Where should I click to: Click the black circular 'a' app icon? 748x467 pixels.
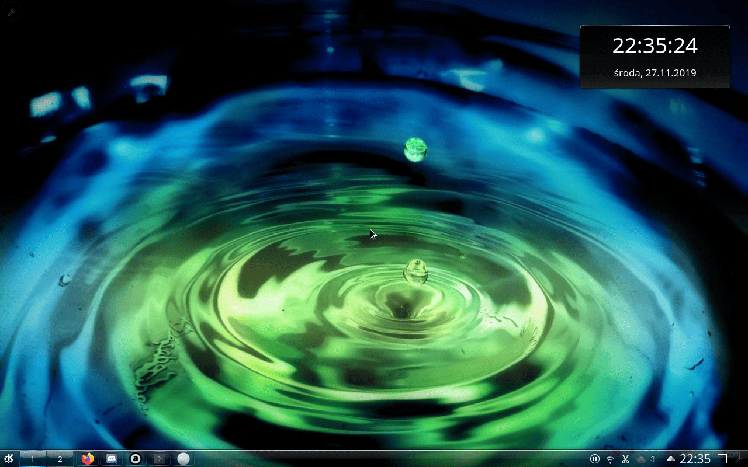coord(136,459)
